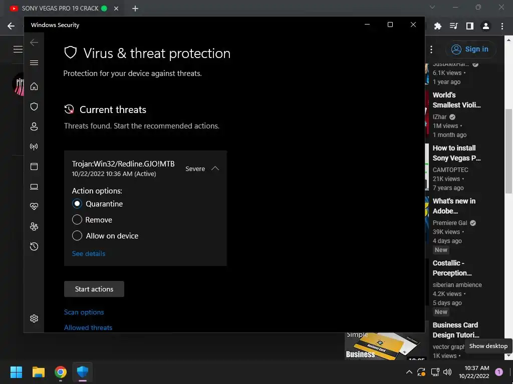Open a new browser tab
The height and width of the screenshot is (384, 513).
135,8
